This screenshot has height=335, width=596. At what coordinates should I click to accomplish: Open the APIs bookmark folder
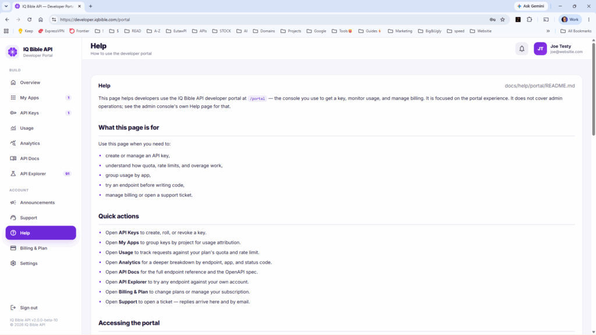(200, 31)
